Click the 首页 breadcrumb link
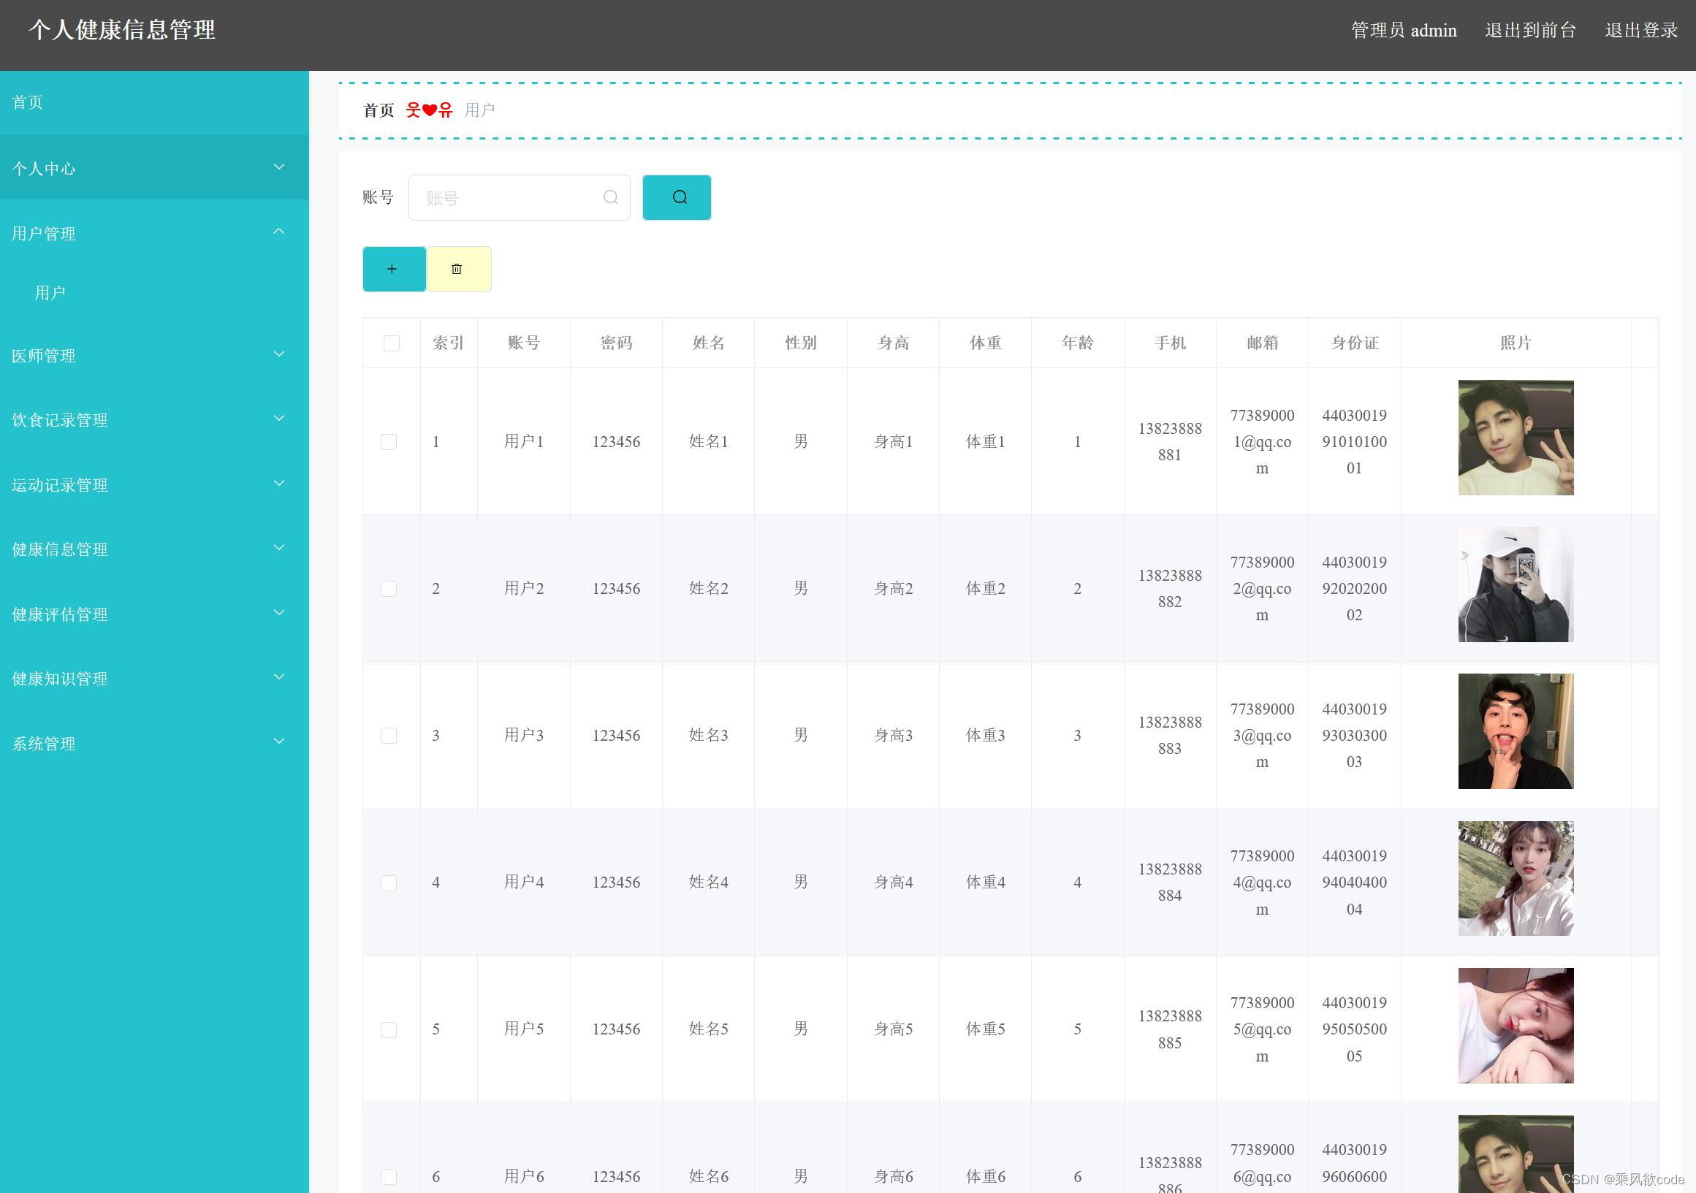The width and height of the screenshot is (1696, 1193). tap(379, 110)
